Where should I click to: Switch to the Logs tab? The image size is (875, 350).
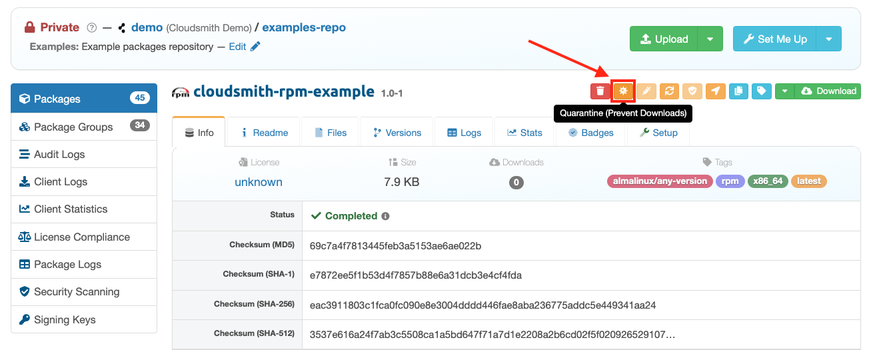click(x=464, y=132)
